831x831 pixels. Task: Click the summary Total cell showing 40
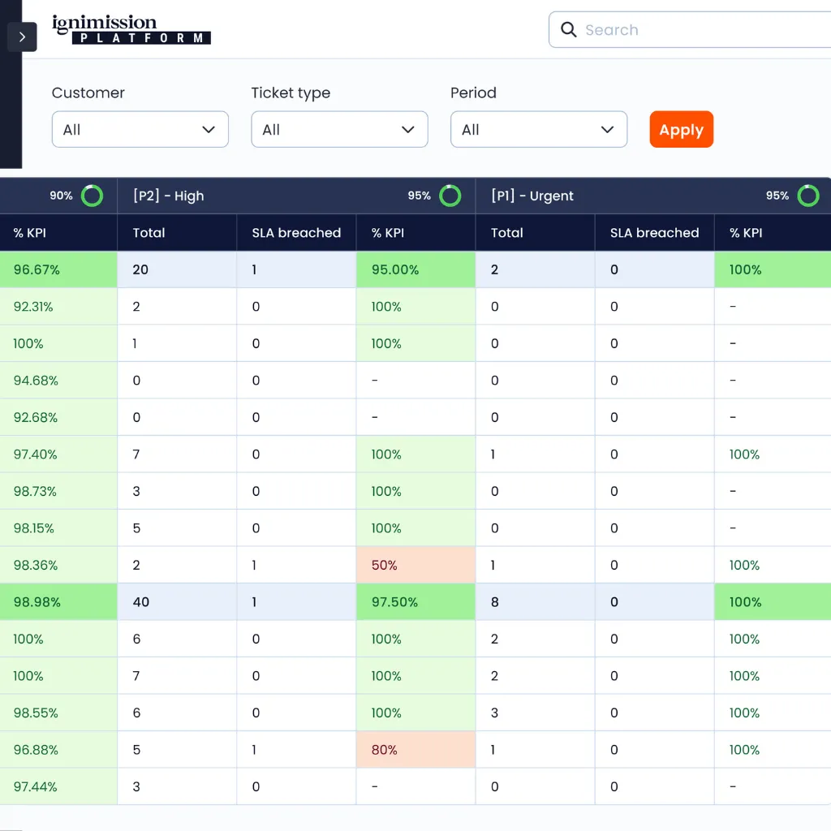177,602
